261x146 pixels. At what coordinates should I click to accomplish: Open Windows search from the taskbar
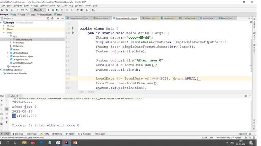8,142
